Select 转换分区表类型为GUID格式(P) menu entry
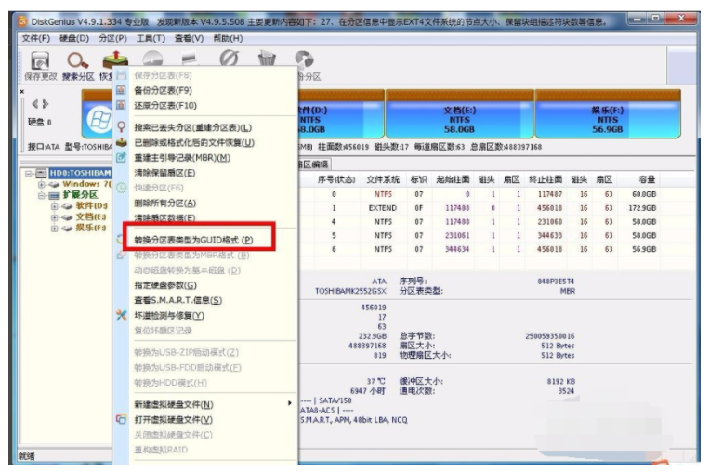Image resolution: width=710 pixels, height=472 pixels. (x=194, y=240)
